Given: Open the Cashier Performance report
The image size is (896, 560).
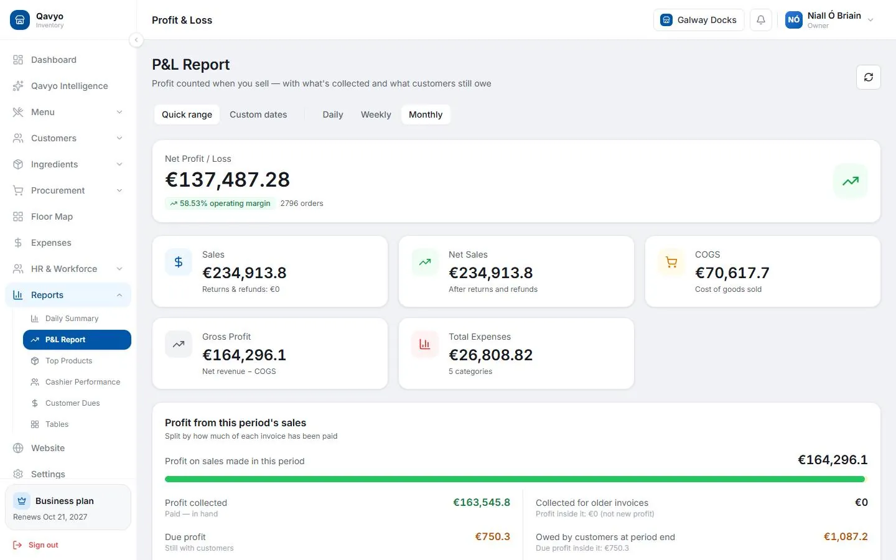Looking at the screenshot, I should point(77,382).
